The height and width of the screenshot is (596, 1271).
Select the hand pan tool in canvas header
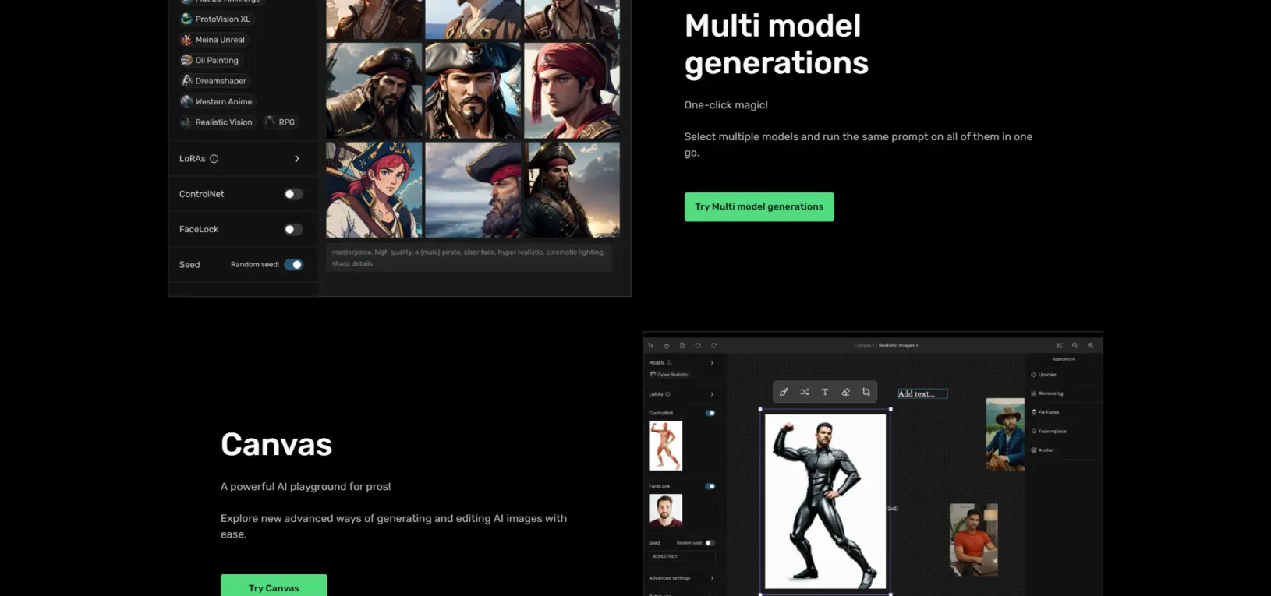667,345
